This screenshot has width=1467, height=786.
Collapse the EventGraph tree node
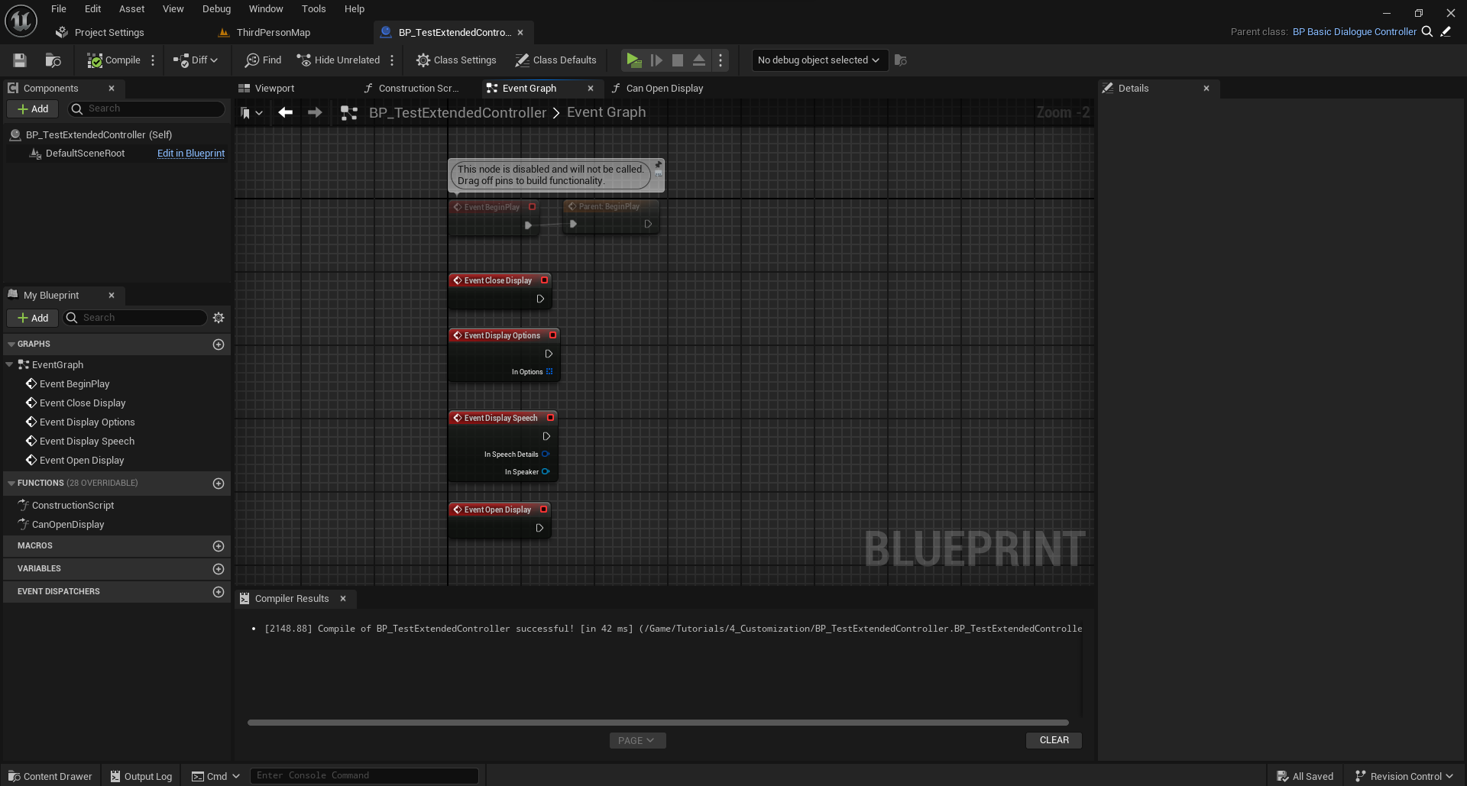9,365
